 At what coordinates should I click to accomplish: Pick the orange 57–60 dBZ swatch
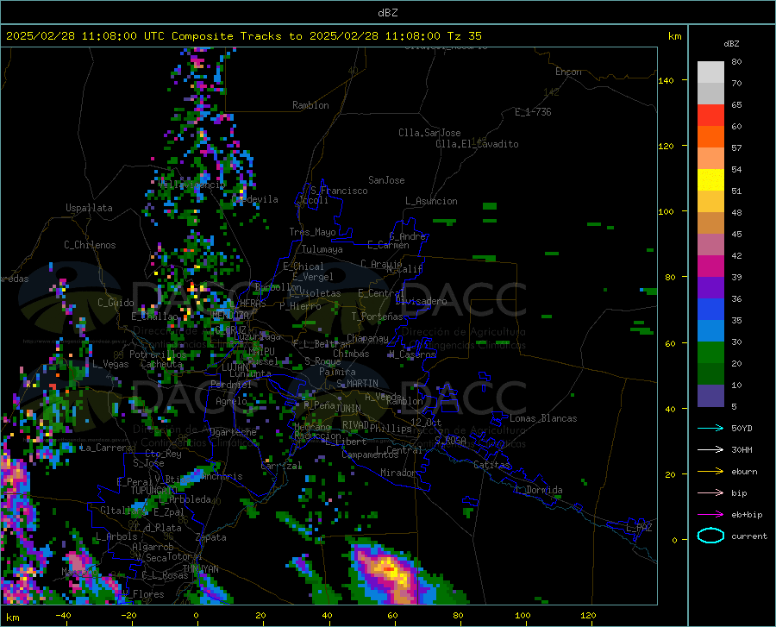(710, 137)
